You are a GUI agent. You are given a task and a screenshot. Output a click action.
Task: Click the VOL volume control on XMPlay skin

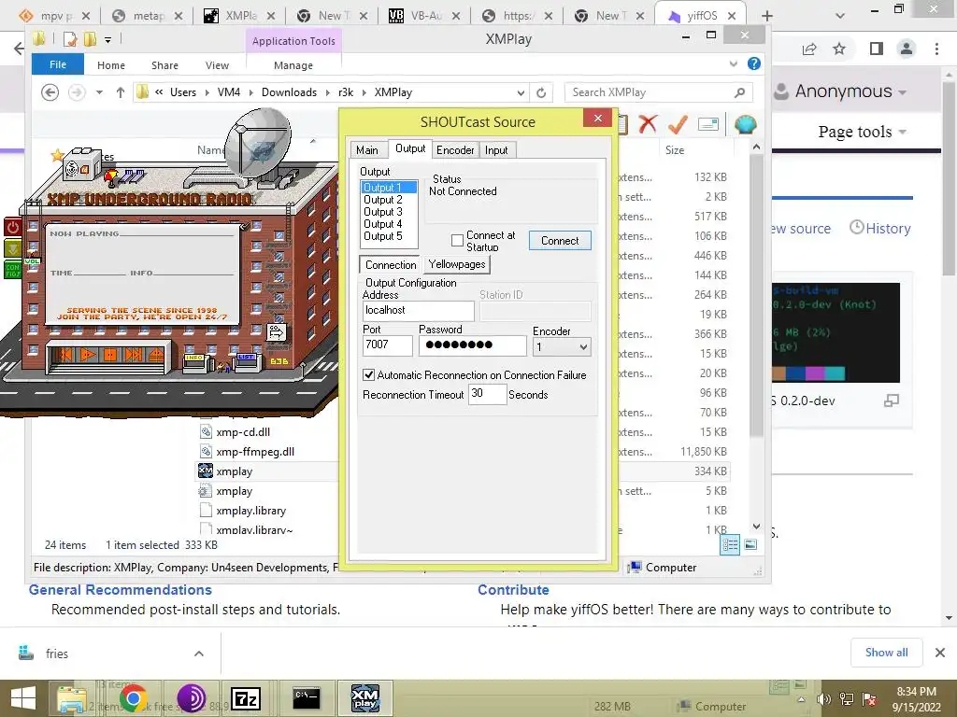pos(32,261)
